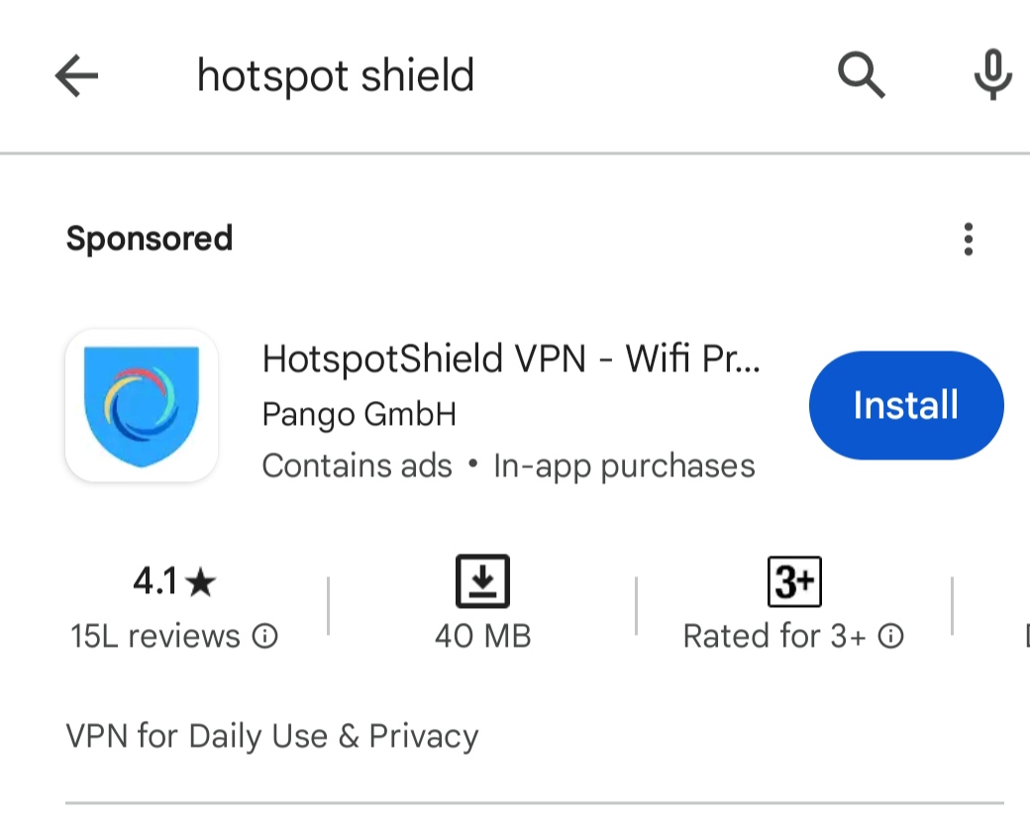1030x823 pixels.
Task: Tap the 15L reviews label
Action: pyautogui.click(x=155, y=636)
